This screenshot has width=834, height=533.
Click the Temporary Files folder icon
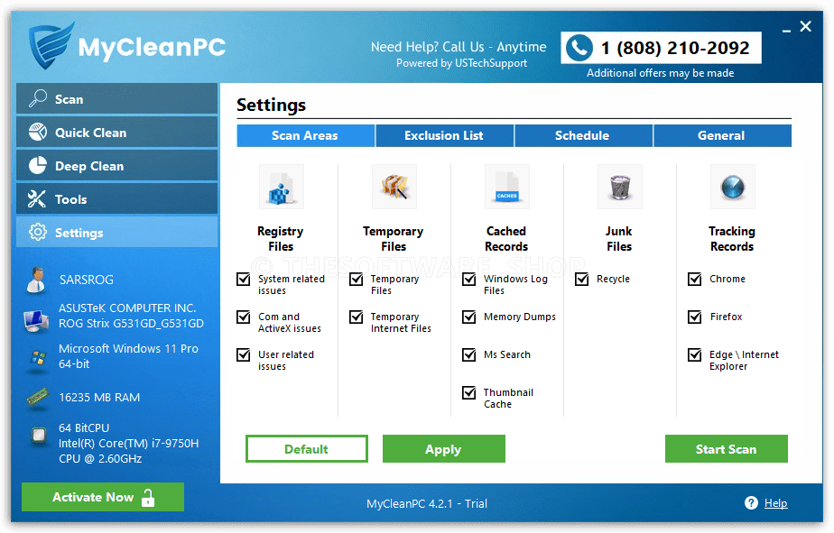pos(394,187)
